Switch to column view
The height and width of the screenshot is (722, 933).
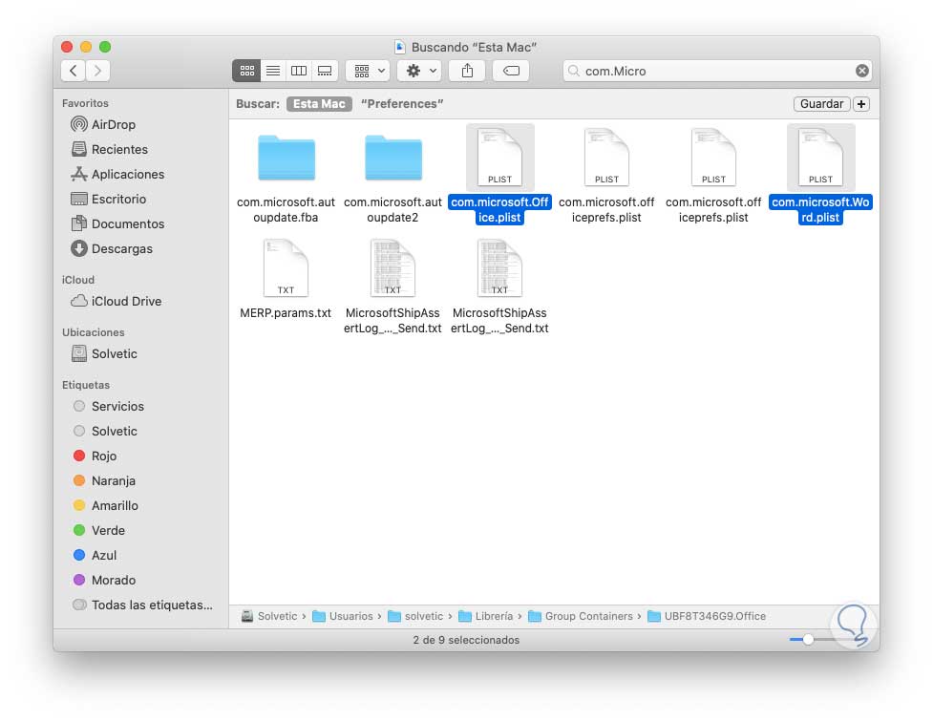click(299, 71)
